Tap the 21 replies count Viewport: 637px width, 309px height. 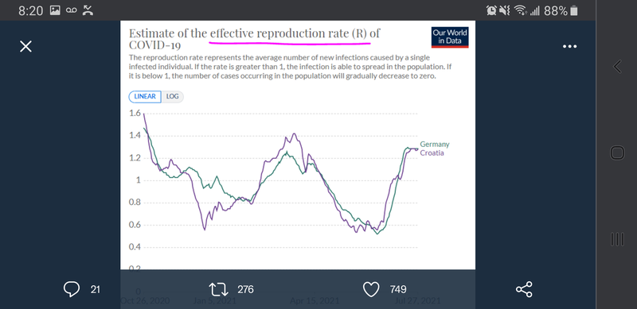[95, 289]
